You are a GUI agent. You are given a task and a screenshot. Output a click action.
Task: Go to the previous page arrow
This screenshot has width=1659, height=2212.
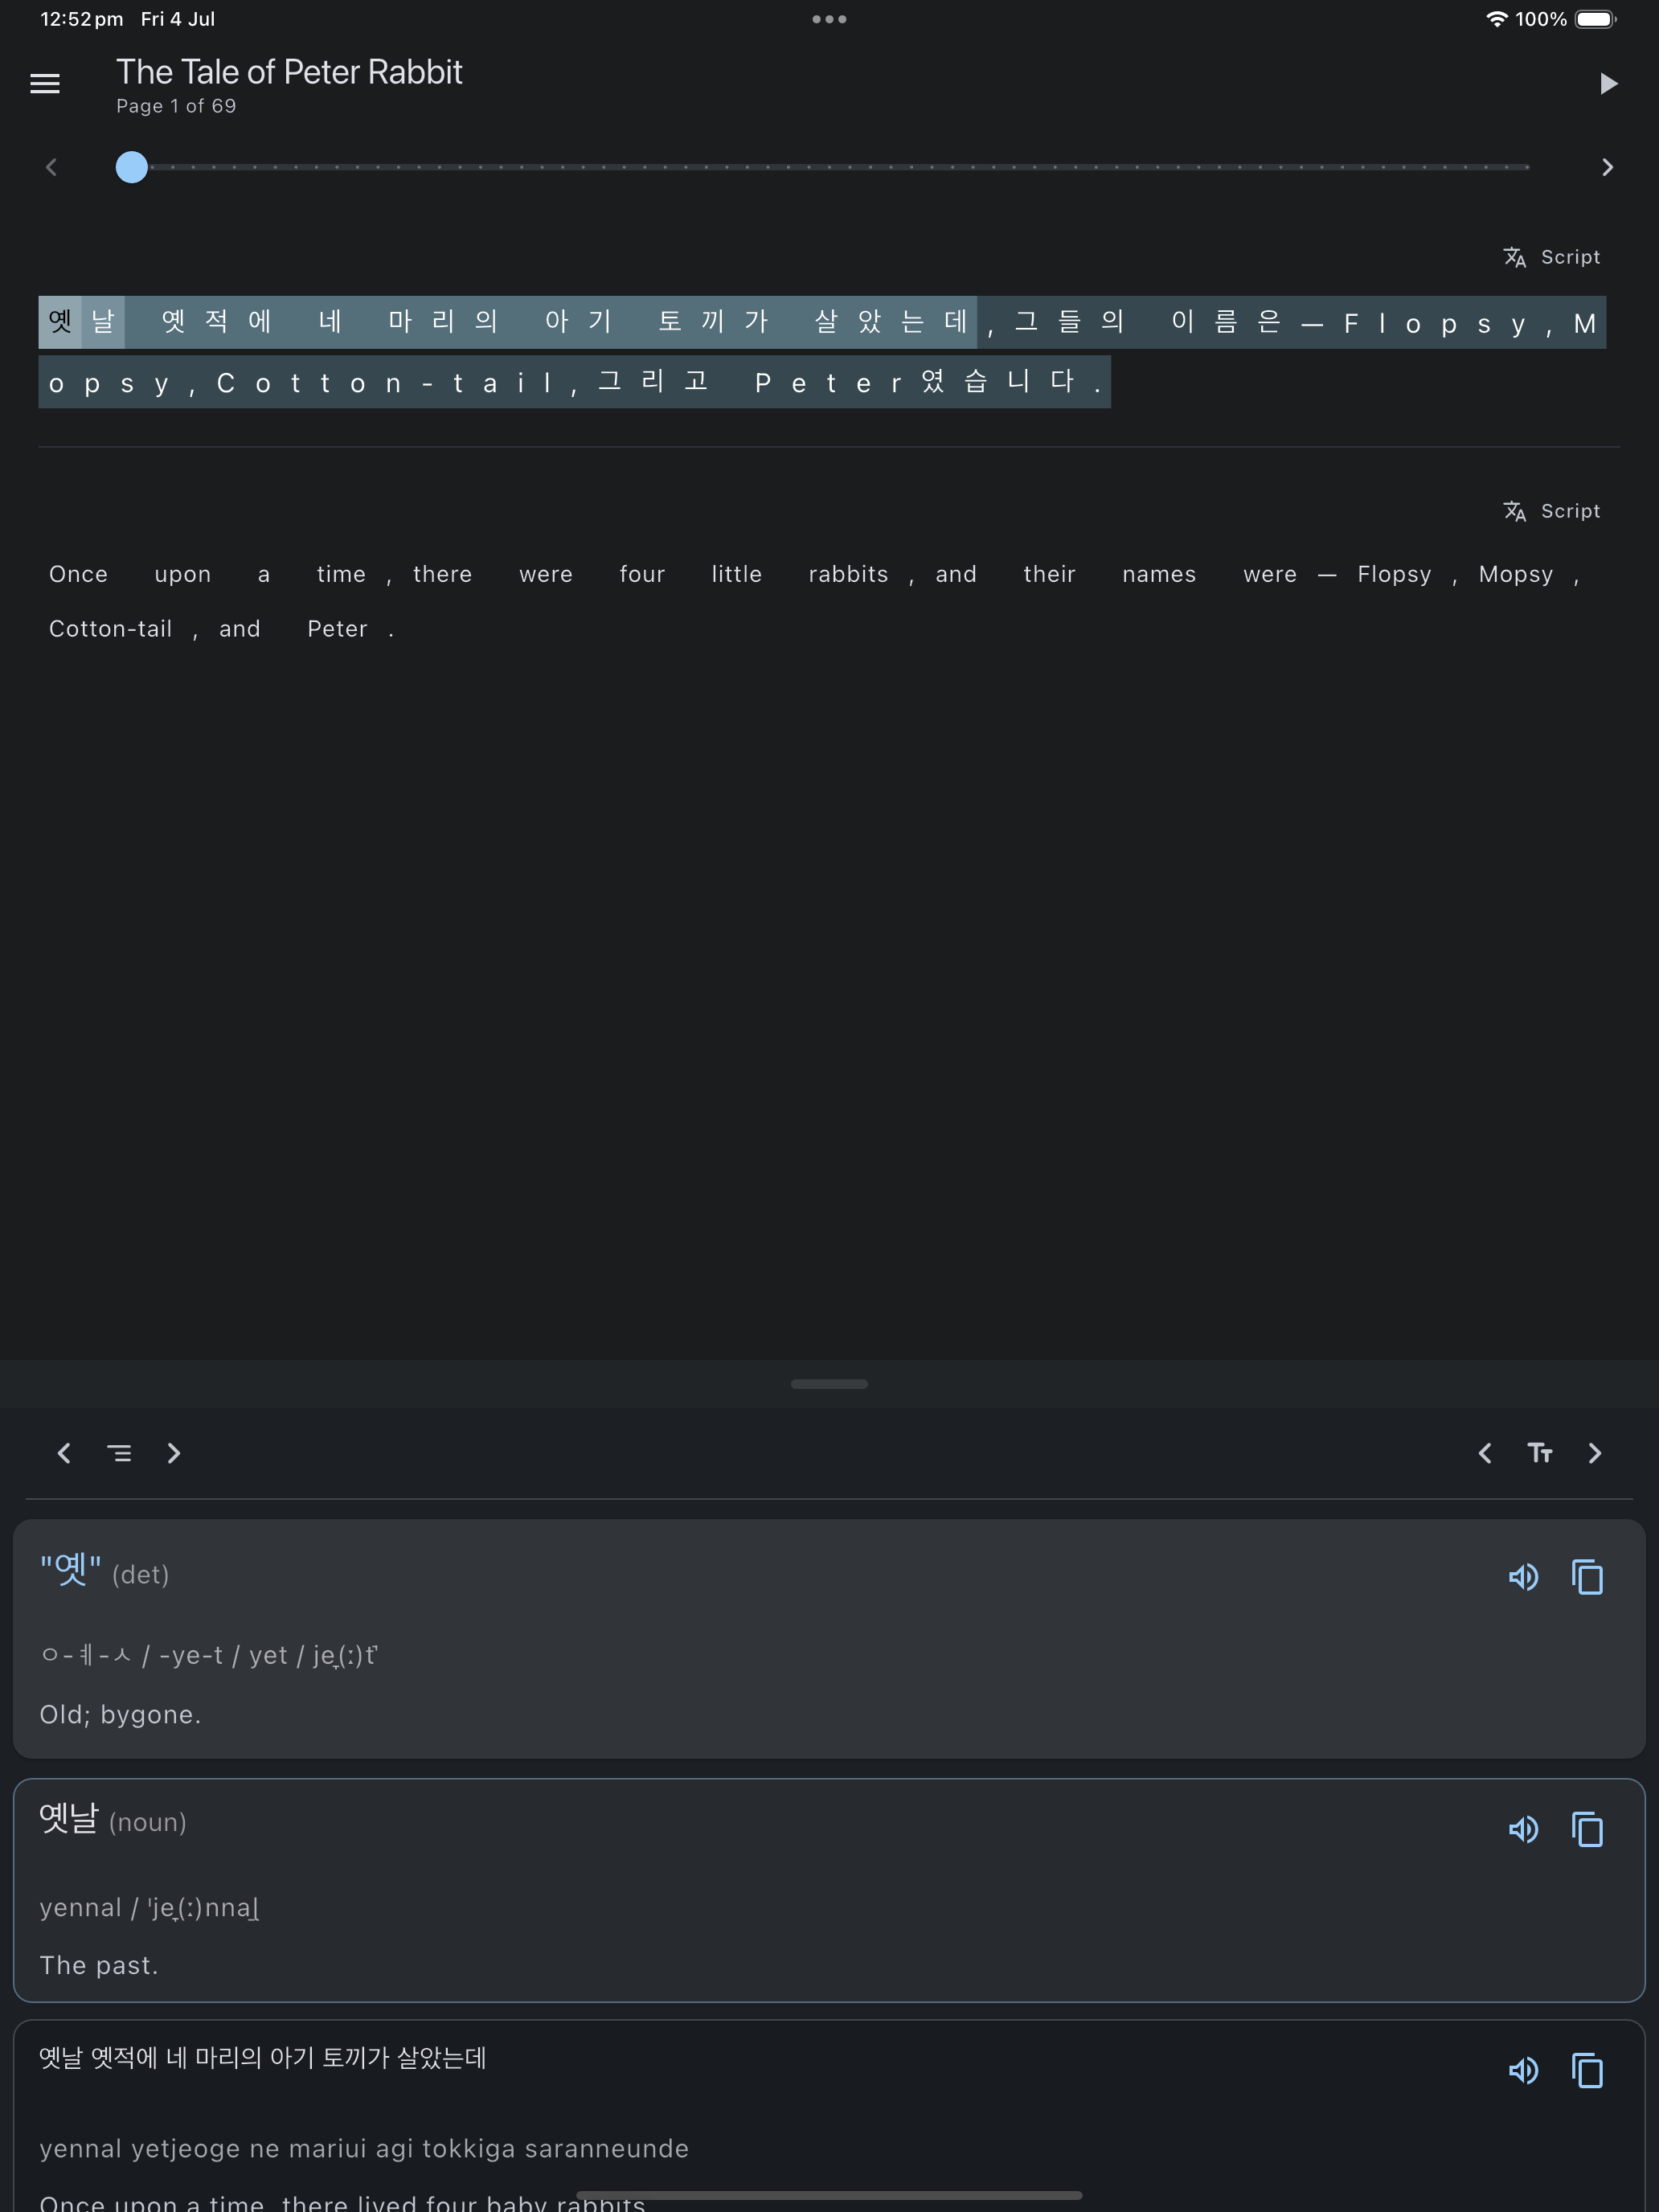point(51,167)
